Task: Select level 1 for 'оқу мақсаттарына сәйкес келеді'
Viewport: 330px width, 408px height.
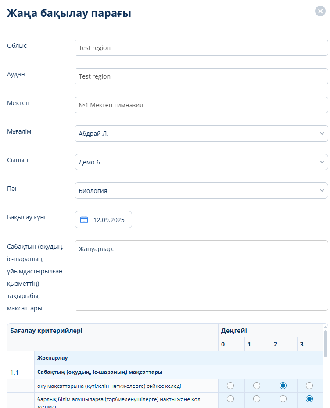Action: (x=257, y=386)
